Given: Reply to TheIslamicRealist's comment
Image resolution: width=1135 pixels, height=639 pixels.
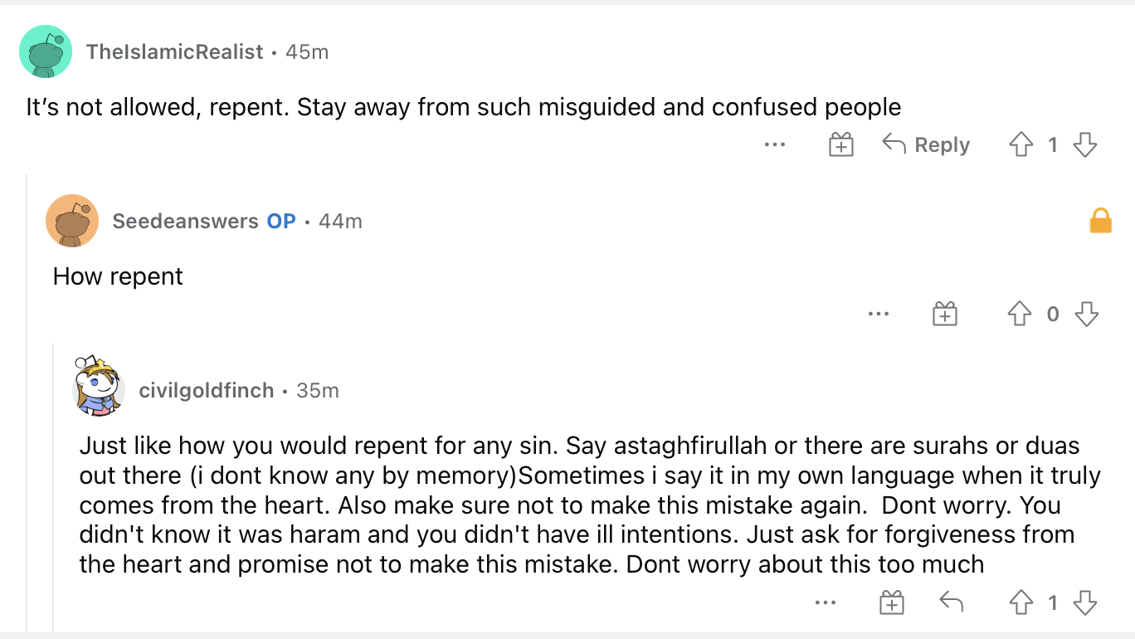Looking at the screenshot, I should 926,145.
